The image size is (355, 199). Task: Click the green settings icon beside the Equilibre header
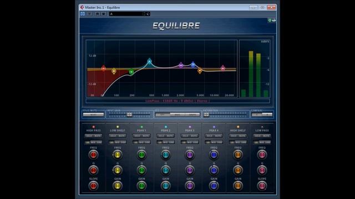click(270, 20)
